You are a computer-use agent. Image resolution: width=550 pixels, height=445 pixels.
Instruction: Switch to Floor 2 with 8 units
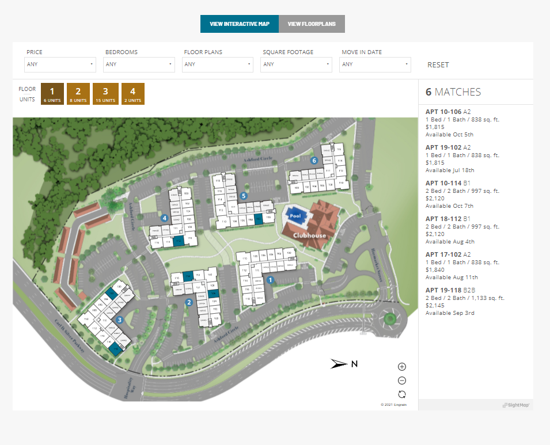[78, 93]
